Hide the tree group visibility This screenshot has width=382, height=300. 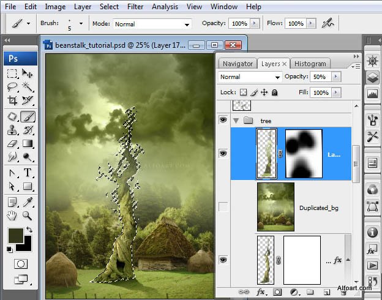[223, 121]
